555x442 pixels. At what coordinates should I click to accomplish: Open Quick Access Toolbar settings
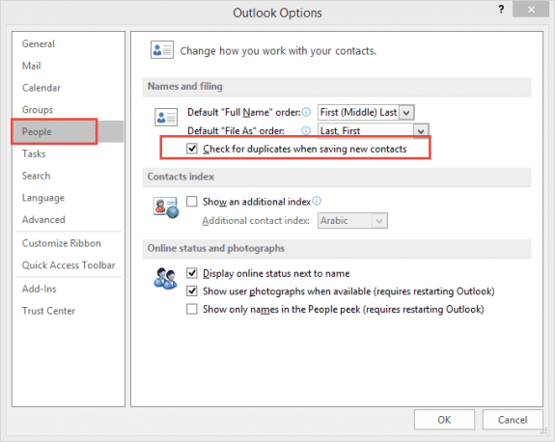[69, 265]
